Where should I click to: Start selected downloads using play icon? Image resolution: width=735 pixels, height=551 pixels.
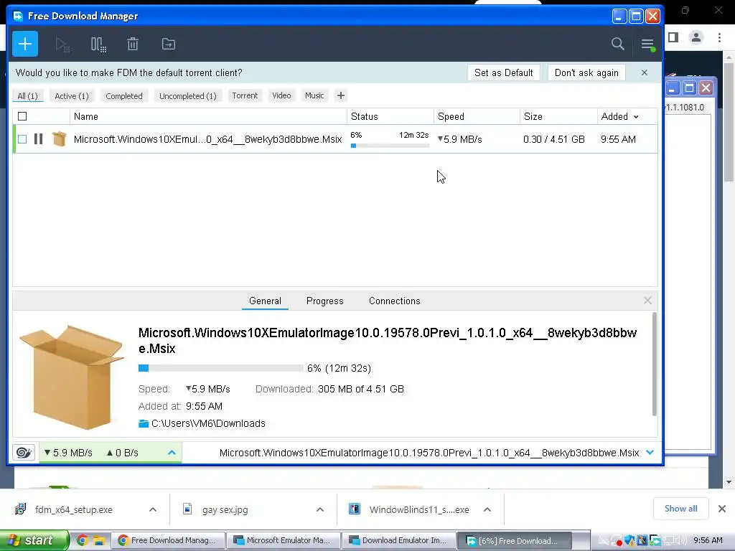click(x=62, y=44)
